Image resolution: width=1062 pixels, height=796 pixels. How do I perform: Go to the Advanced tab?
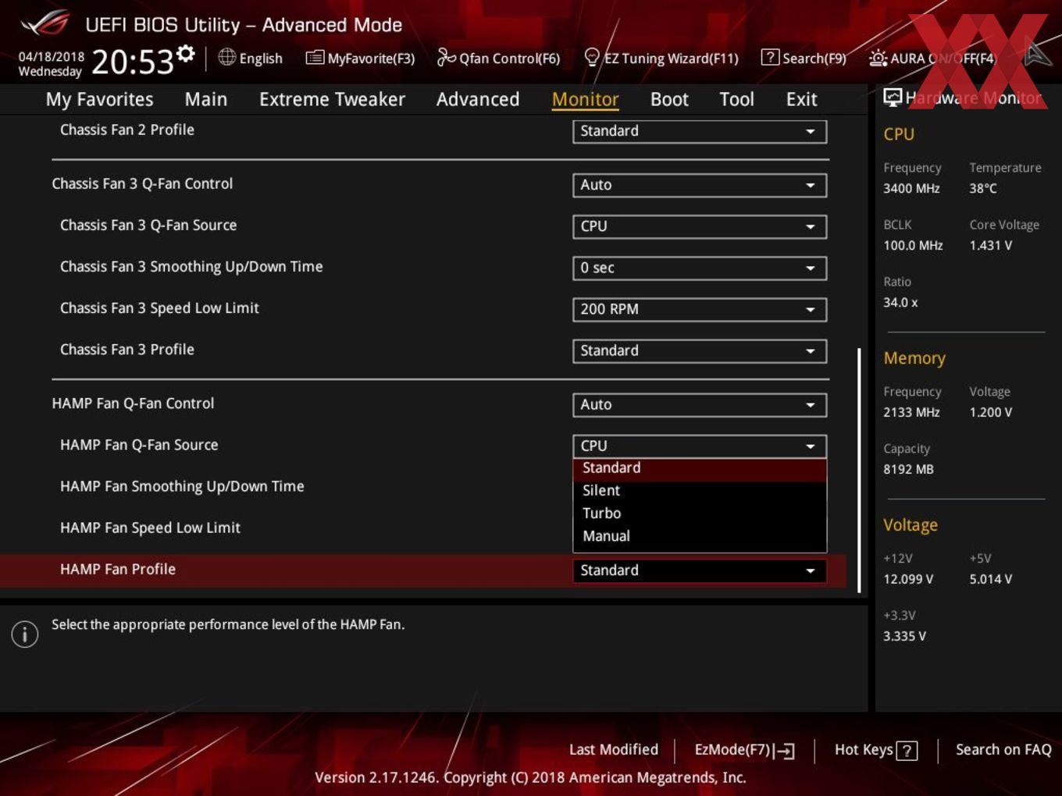click(x=478, y=99)
